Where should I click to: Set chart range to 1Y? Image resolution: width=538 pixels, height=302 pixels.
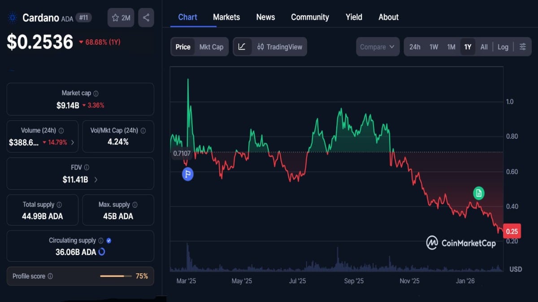(468, 47)
